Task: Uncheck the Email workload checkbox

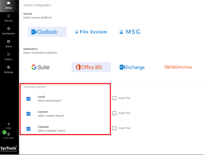Action: pos(29,99)
